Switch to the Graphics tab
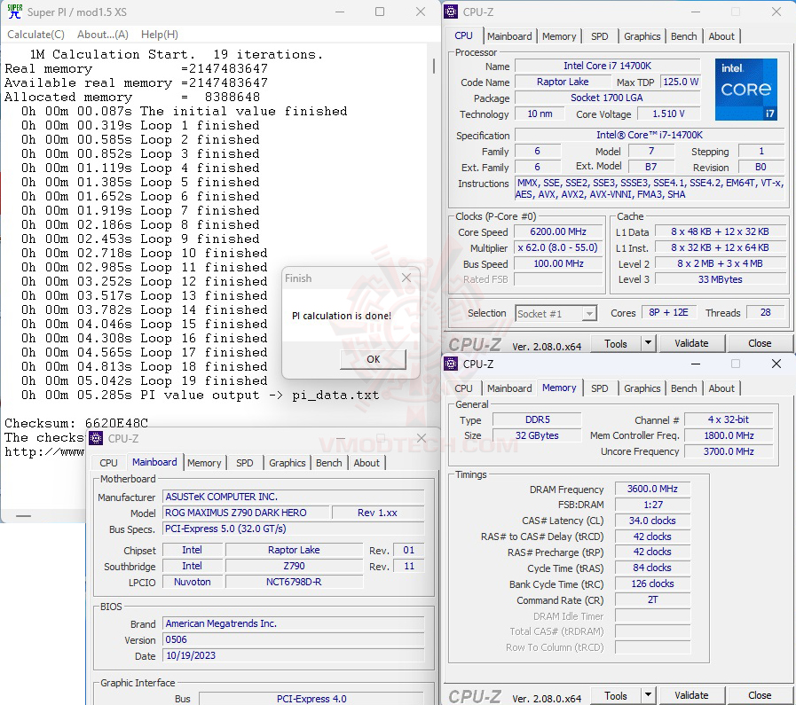Screen dimensions: 796x705 [x=642, y=36]
